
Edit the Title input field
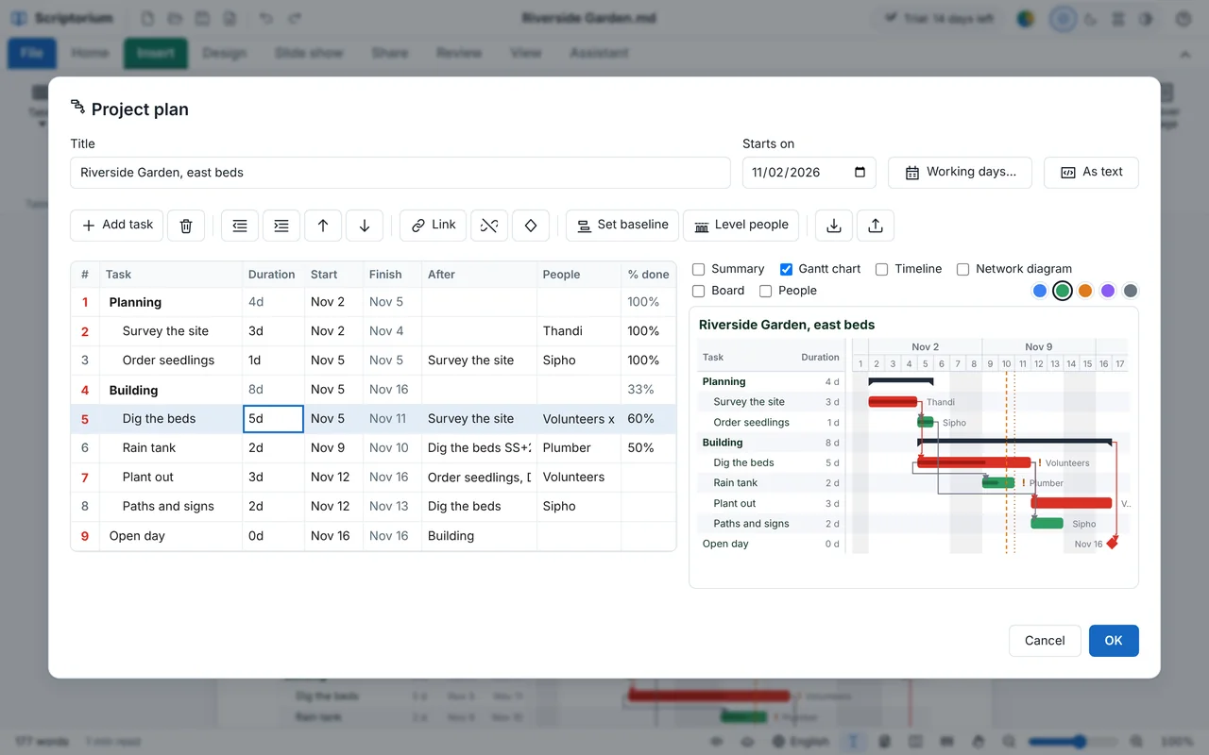(x=400, y=173)
